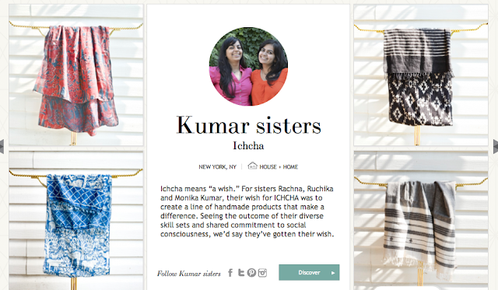
Task: Click the green Discover button label
Action: [x=309, y=273]
